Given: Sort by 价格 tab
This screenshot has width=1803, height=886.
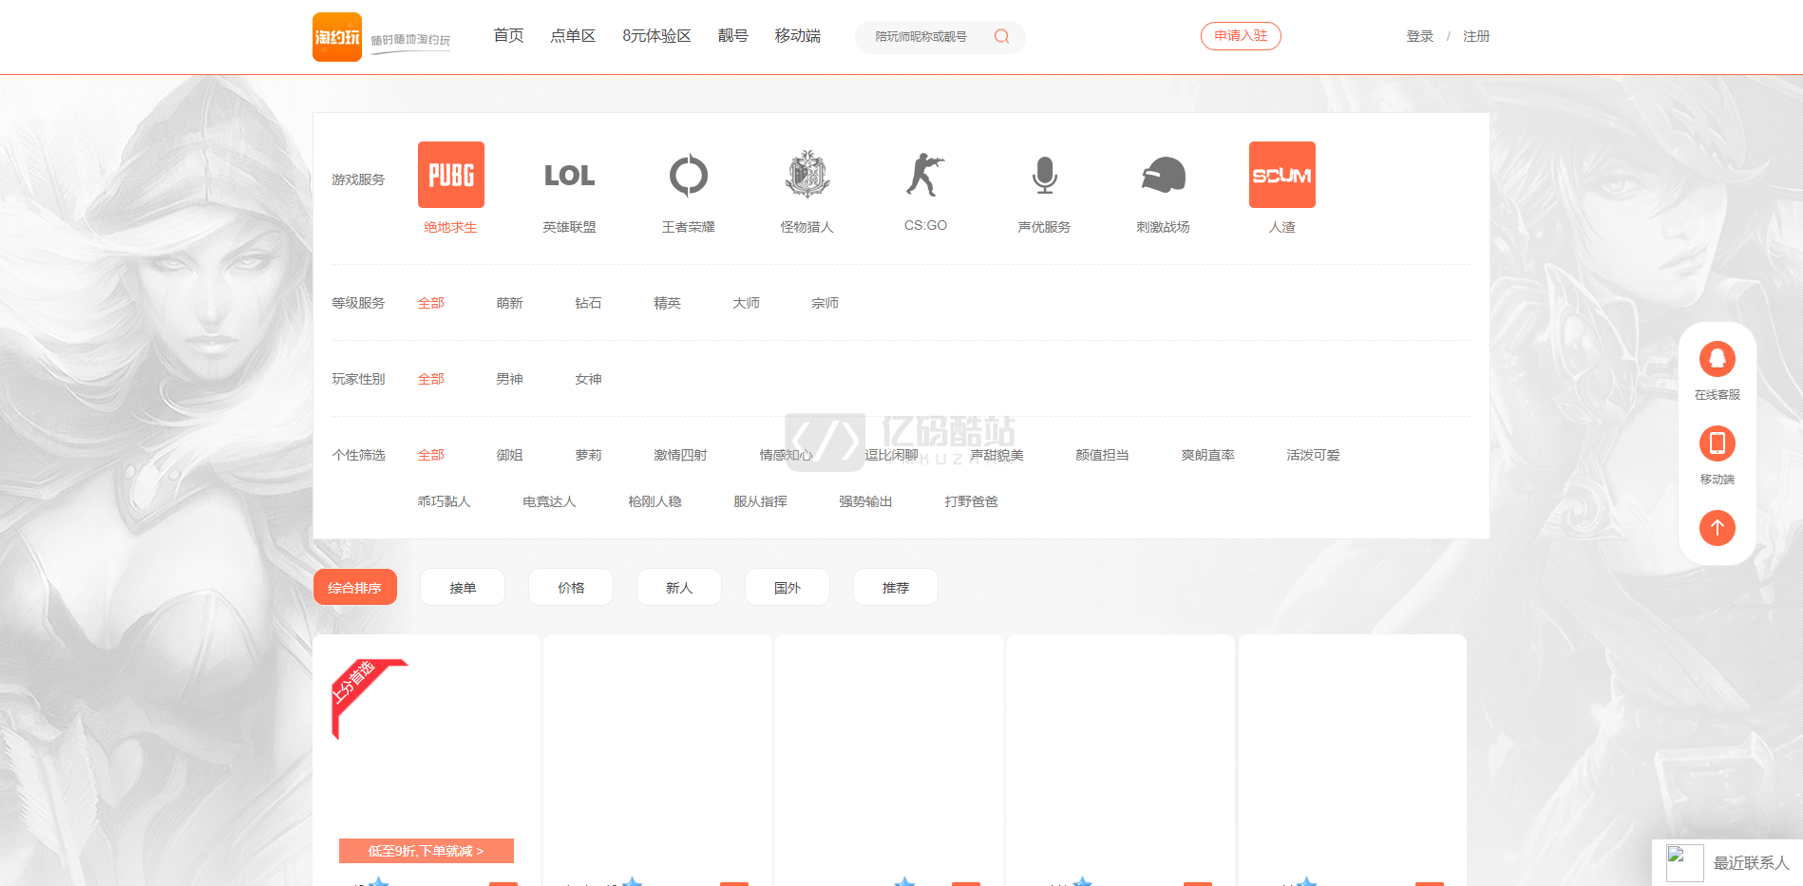Looking at the screenshot, I should (x=571, y=587).
